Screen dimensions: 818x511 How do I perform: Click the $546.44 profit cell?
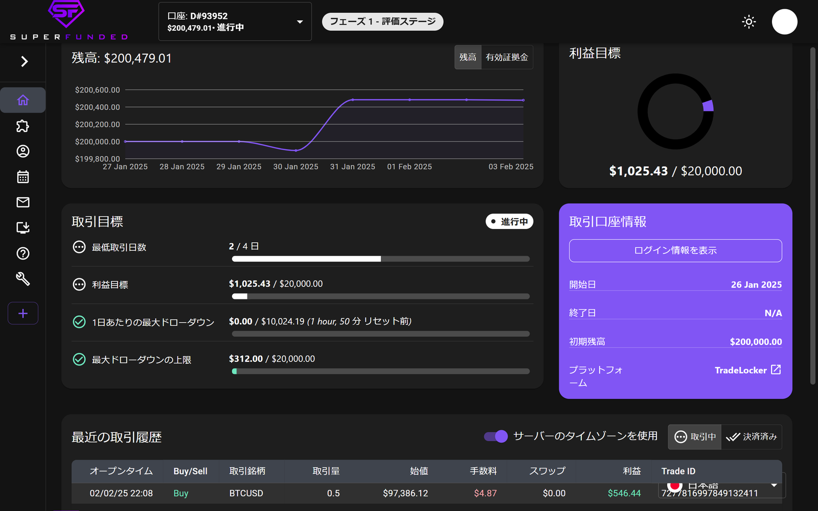click(x=624, y=493)
